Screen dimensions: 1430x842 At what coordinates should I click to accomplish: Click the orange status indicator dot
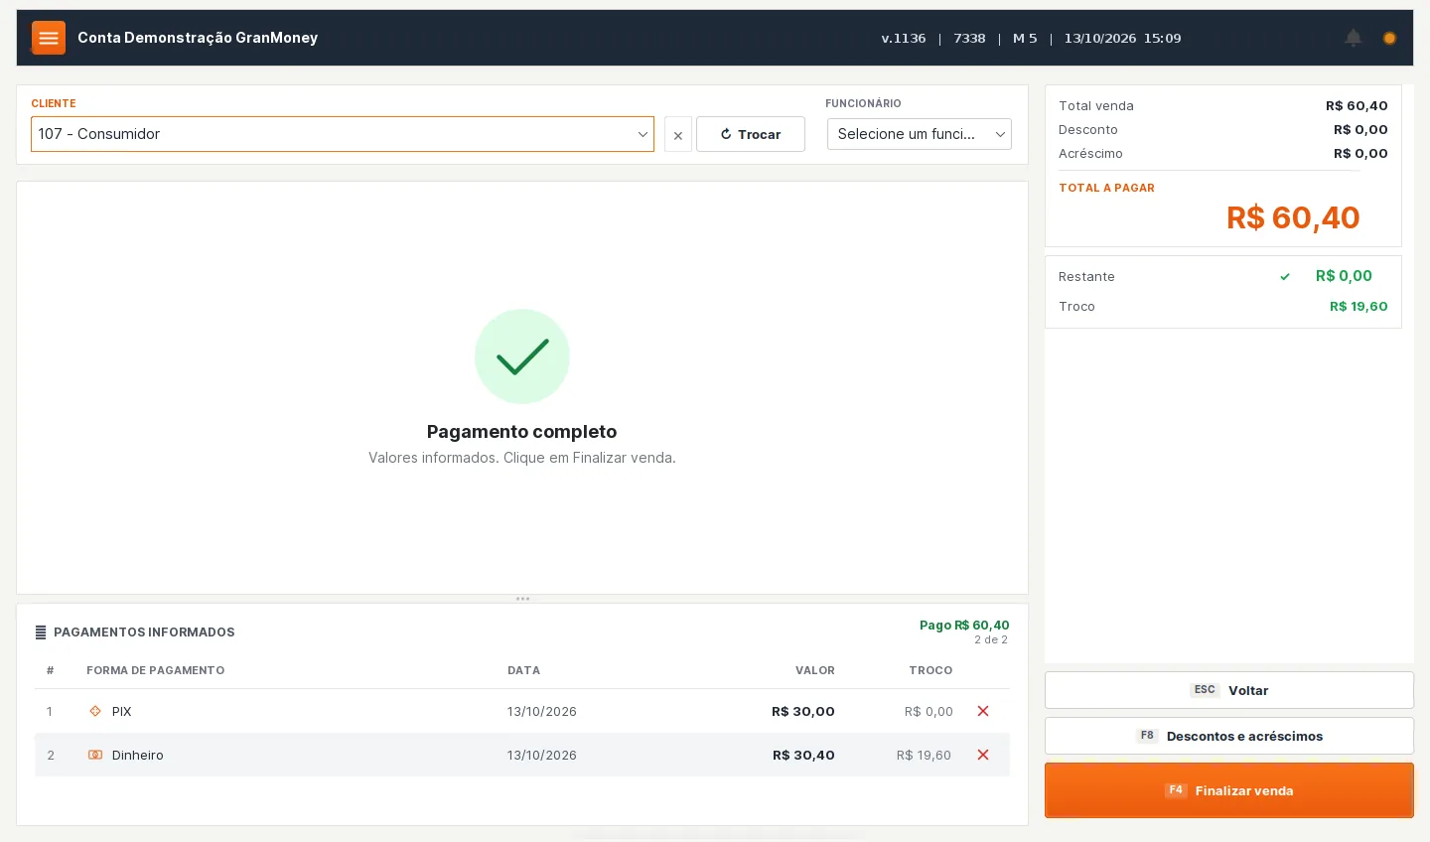tap(1389, 38)
